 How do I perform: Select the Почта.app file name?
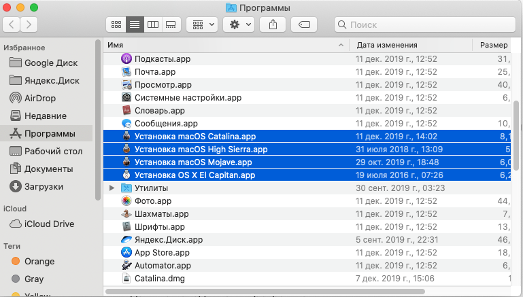click(155, 72)
